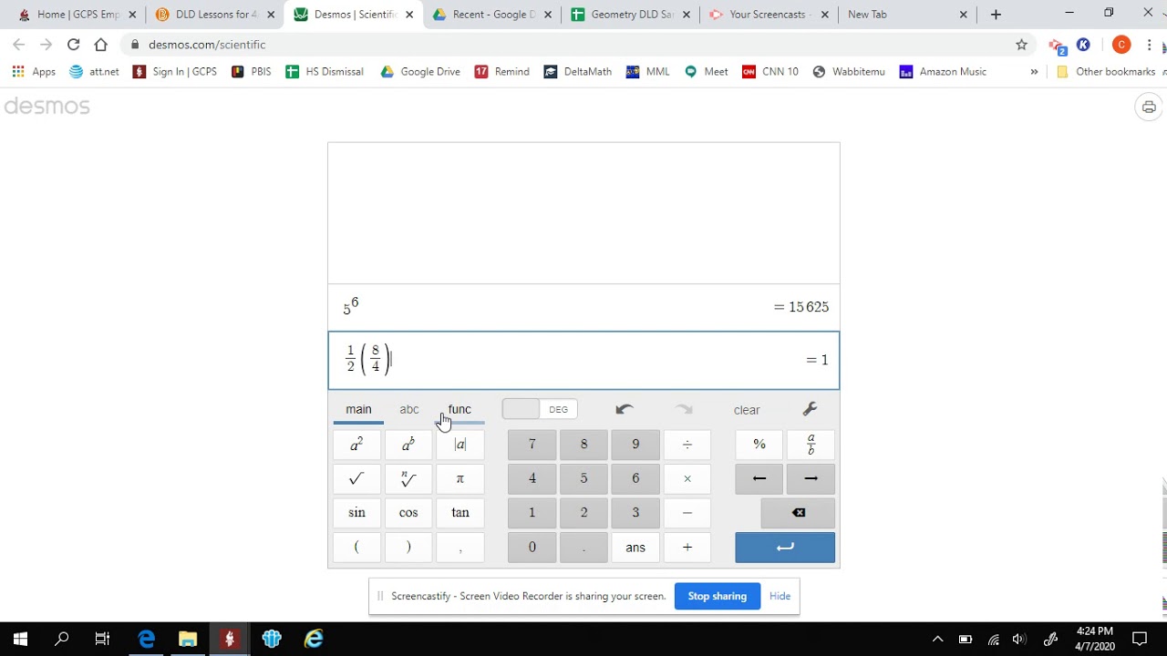Click the ans key
This screenshot has height=656, width=1167.
coord(635,548)
